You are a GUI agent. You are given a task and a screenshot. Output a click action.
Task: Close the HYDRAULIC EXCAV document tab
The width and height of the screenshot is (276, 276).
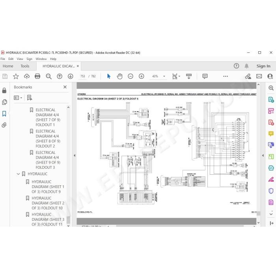78,66
